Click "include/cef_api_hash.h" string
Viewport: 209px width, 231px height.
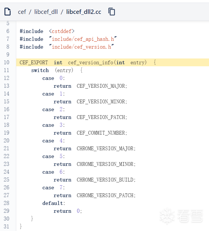click(83, 39)
